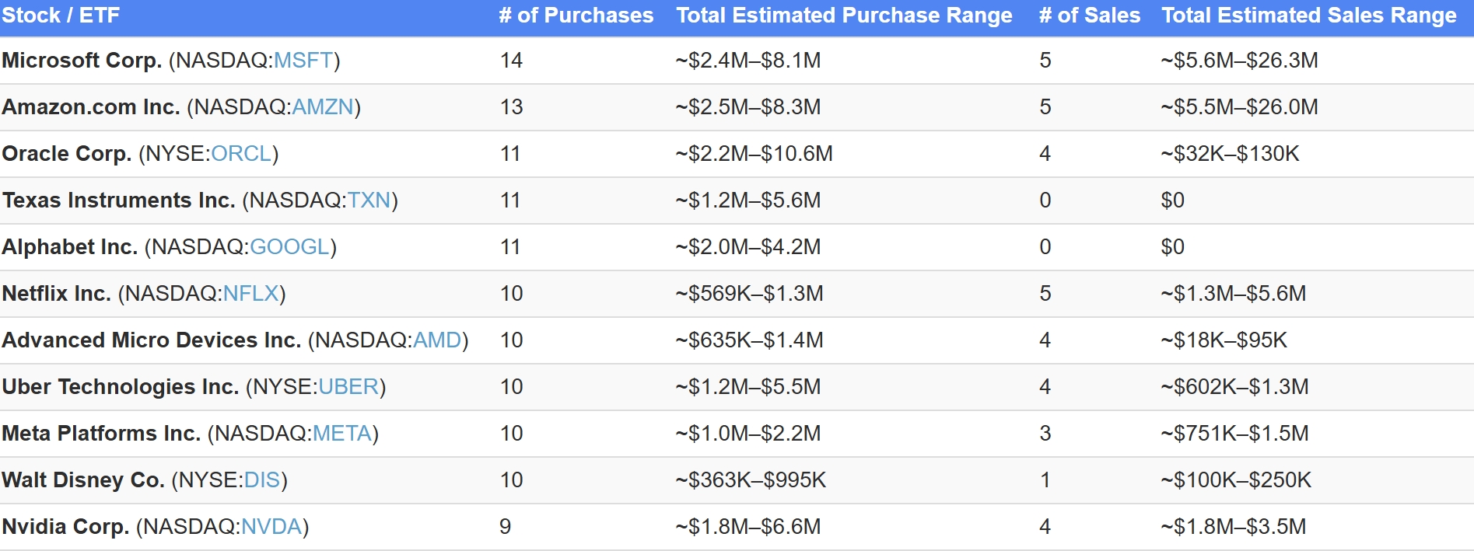Click purchase range '~$635K–$1.4M'

(750, 340)
